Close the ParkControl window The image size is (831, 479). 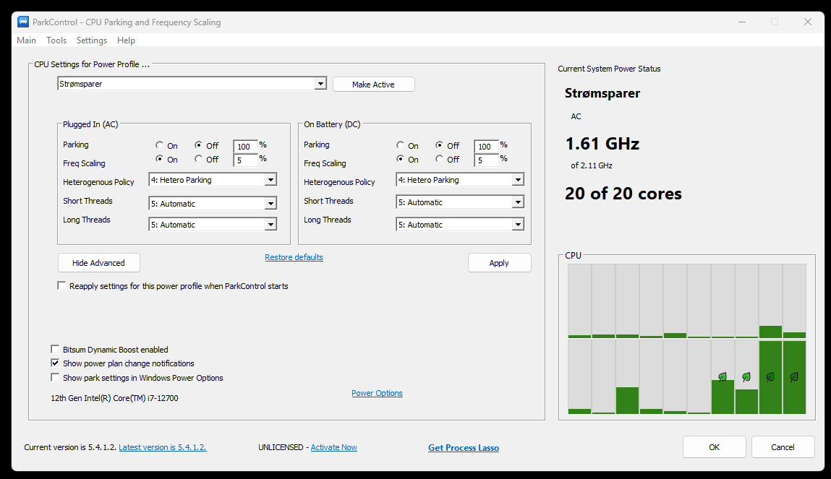pos(808,22)
